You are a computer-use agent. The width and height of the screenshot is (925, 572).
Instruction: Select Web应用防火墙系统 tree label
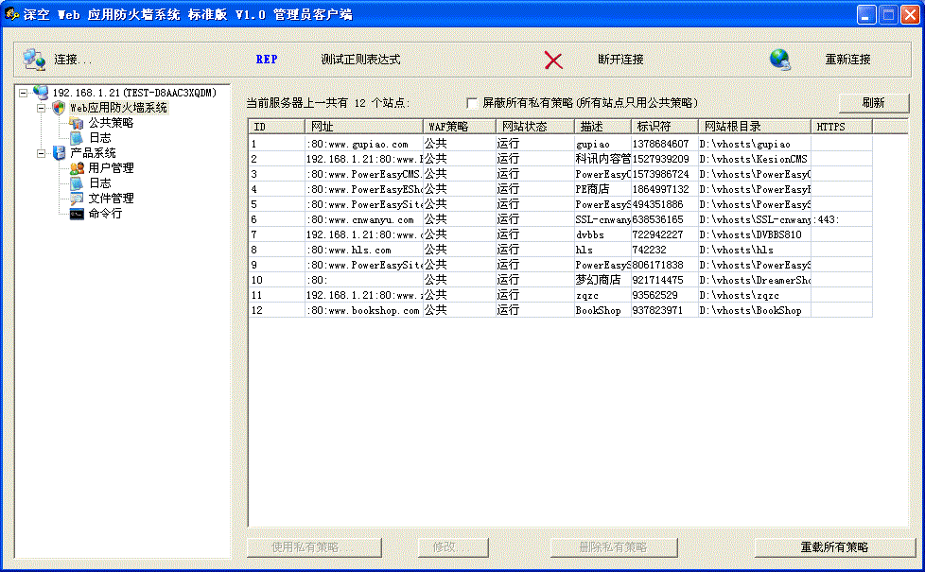(118, 108)
